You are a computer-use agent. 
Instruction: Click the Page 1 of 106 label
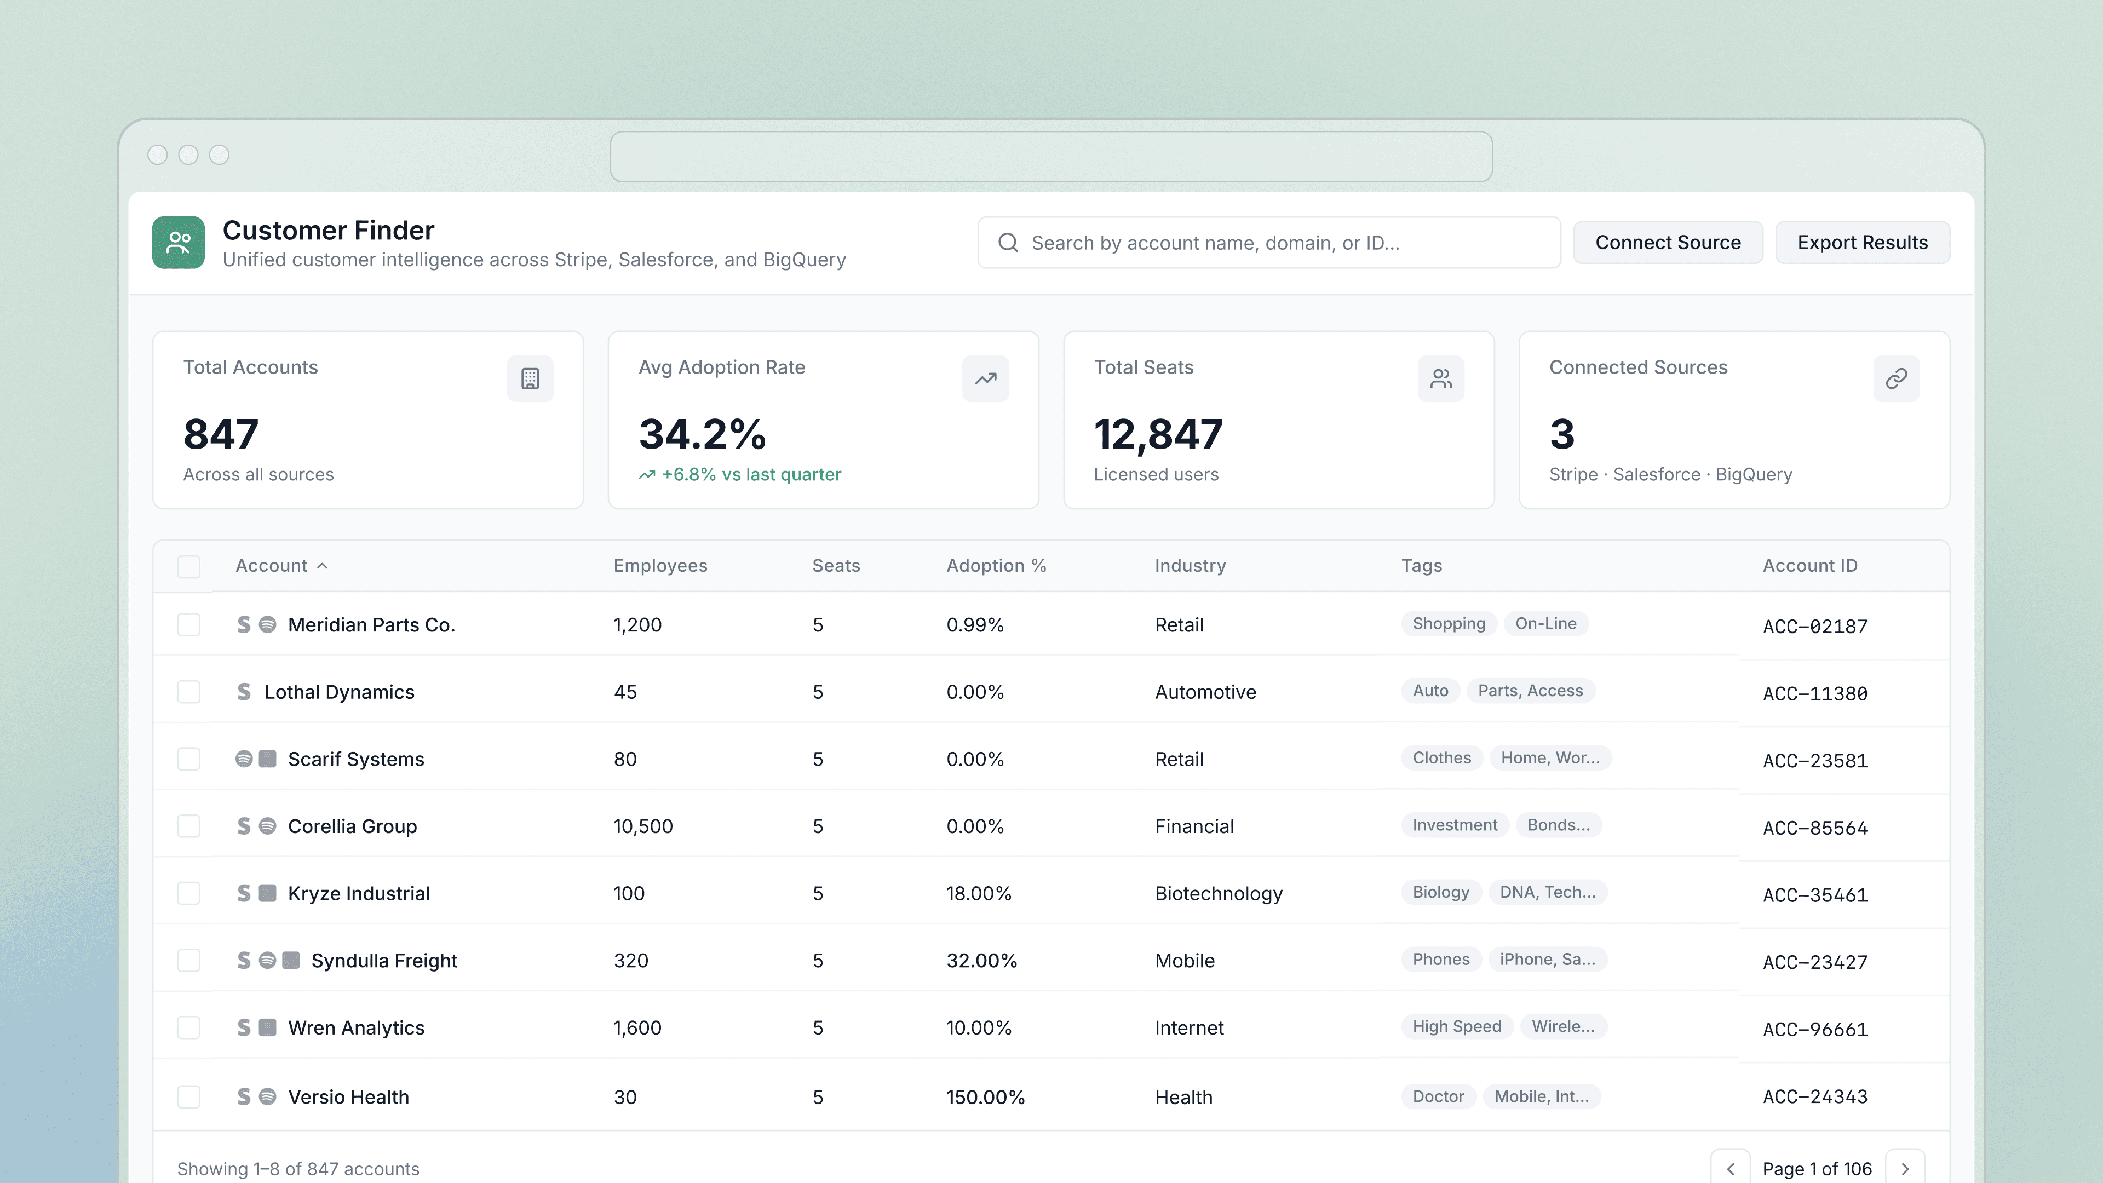1817,1168
